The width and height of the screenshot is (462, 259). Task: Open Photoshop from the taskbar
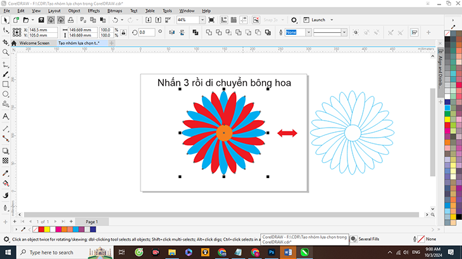[272, 252]
